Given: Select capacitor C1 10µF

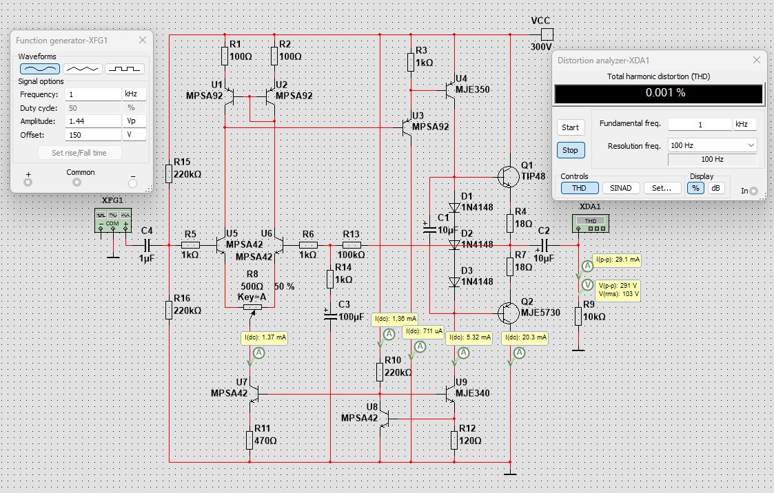Looking at the screenshot, I should pos(429,229).
